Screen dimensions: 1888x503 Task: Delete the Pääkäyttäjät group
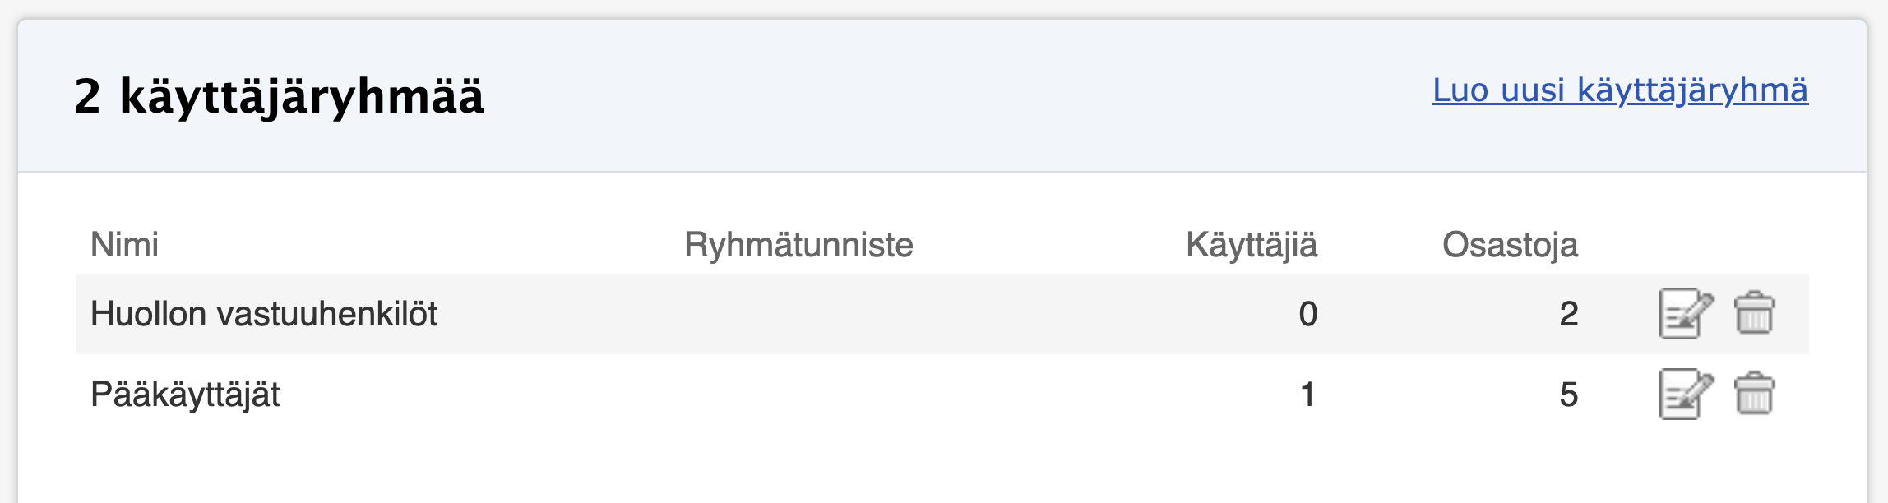pyautogui.click(x=1754, y=394)
